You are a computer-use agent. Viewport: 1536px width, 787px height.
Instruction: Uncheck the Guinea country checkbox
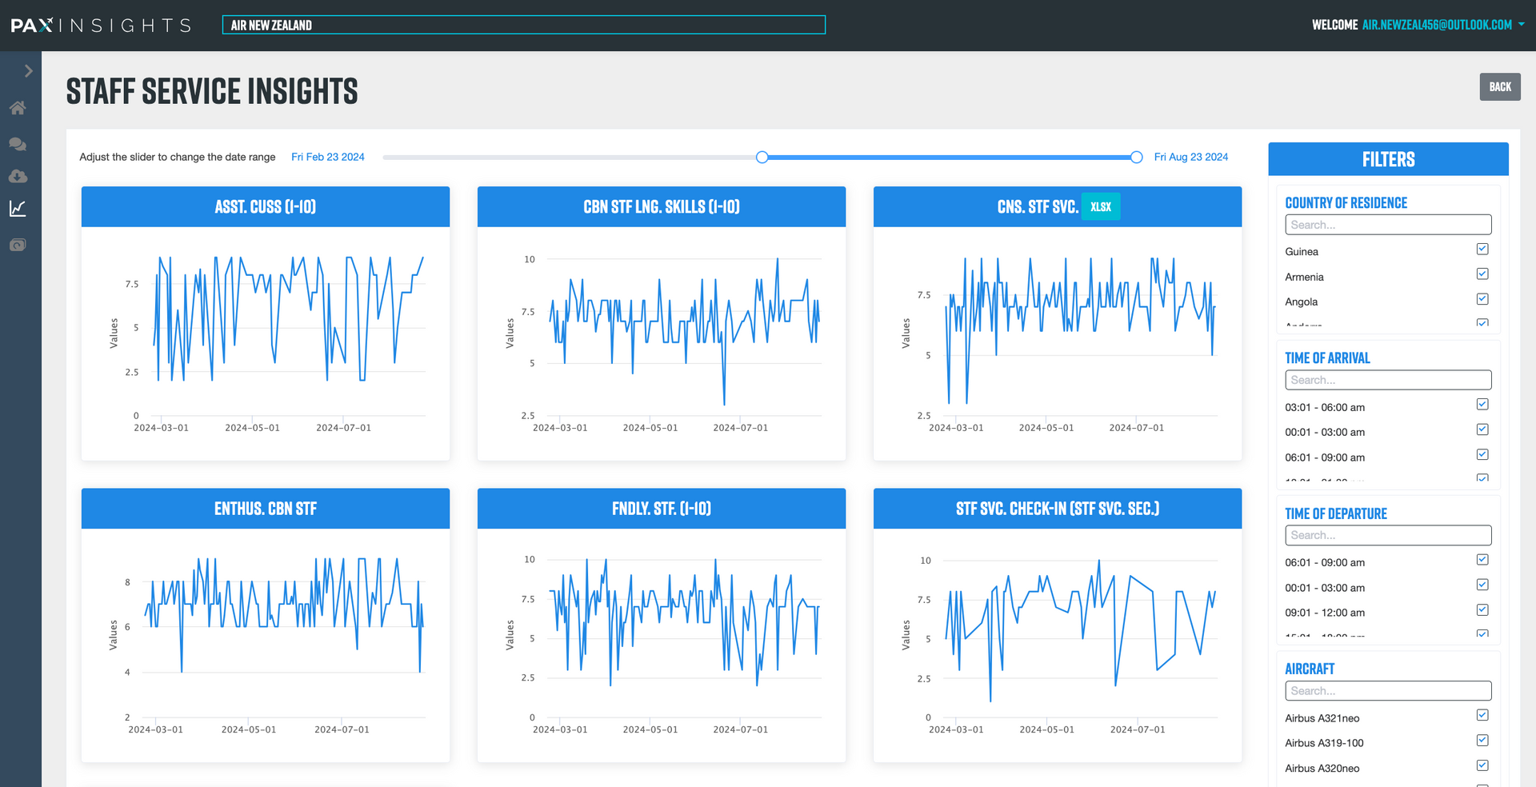1482,250
